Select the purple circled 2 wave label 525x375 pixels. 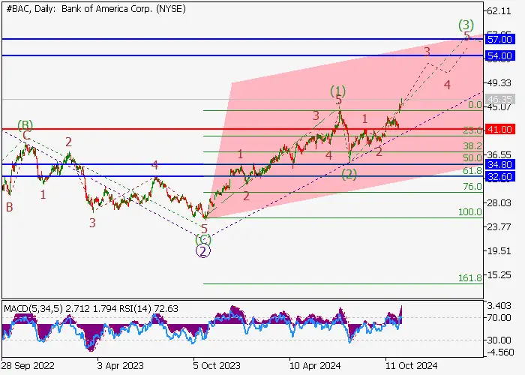pos(203,251)
